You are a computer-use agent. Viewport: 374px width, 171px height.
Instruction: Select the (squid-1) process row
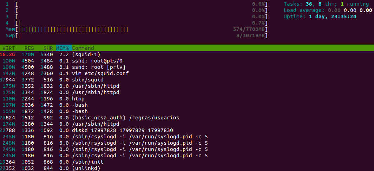point(187,54)
